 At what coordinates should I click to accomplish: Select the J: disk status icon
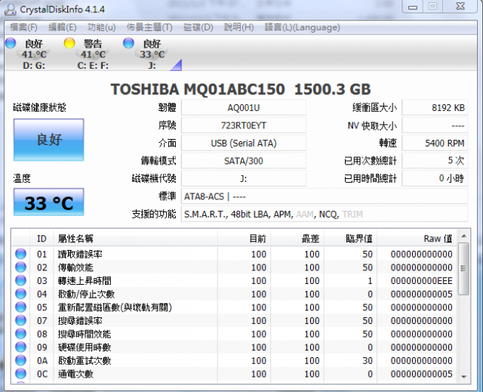128,43
